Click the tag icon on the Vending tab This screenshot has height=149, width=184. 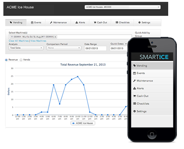coord(11,23)
